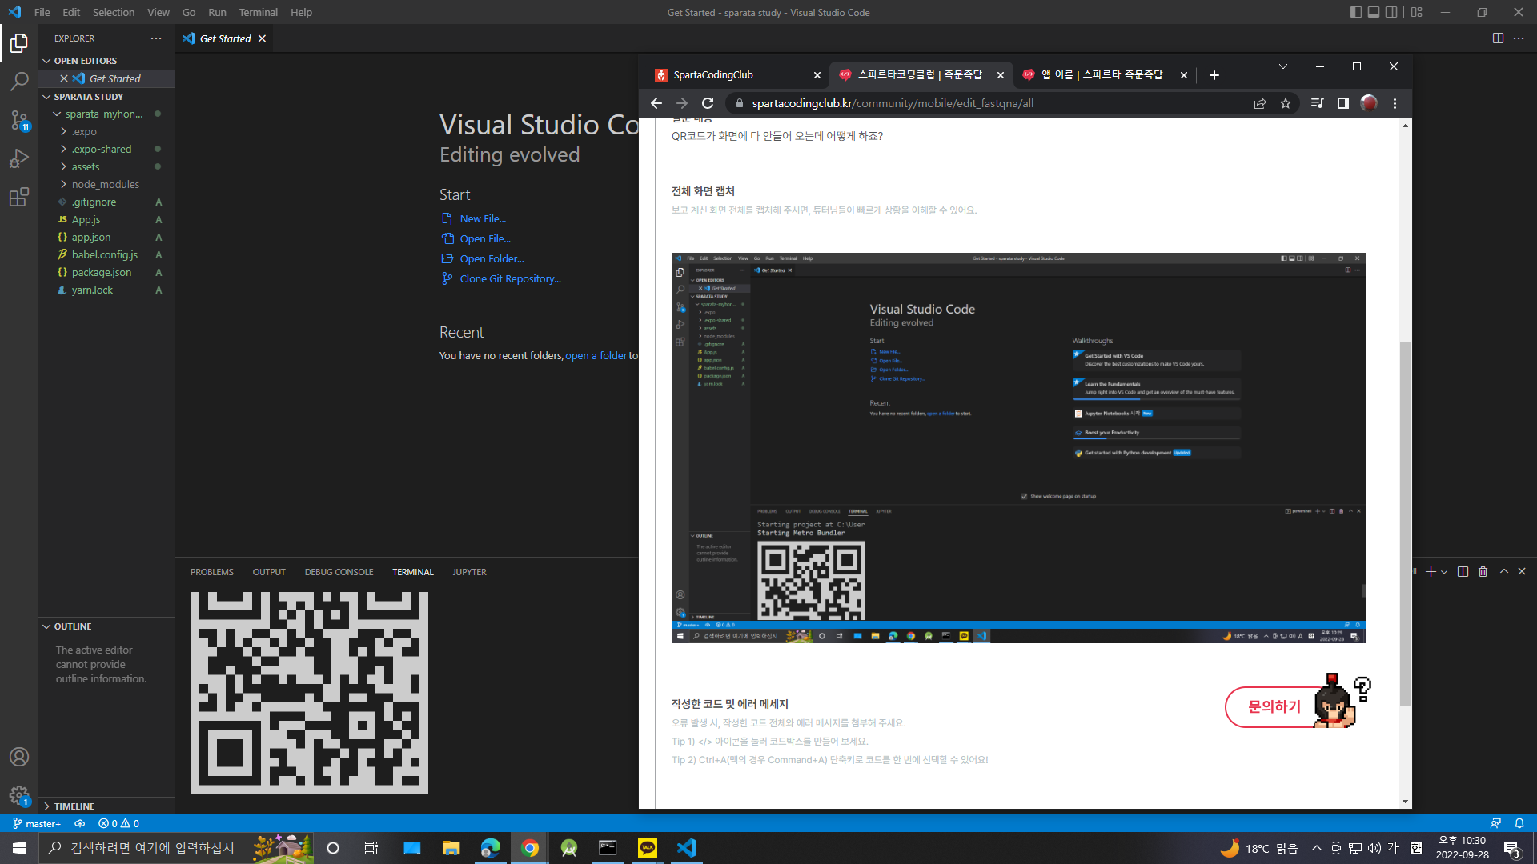Open new Chrome tab

(1214, 75)
